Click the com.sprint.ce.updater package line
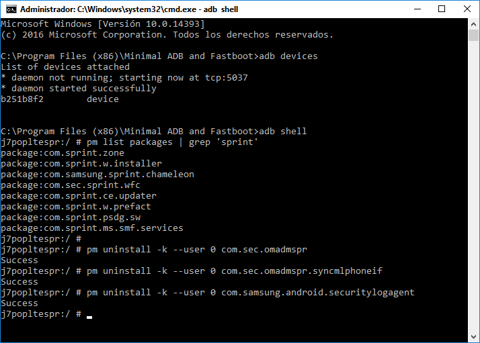The width and height of the screenshot is (480, 343). point(79,196)
